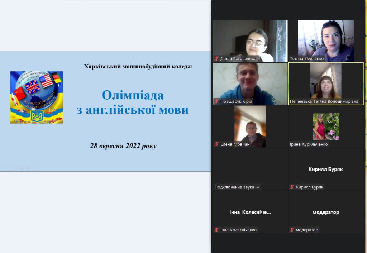
Task: Click muted microphone icon beside Пращерук Кіріл
Action: [217, 101]
